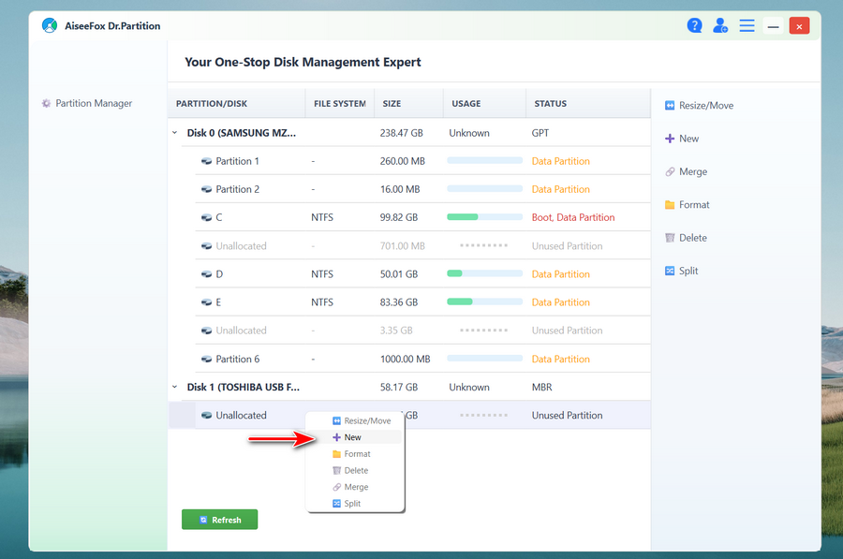Click the Format folder icon in context menu
843x559 pixels.
(x=336, y=454)
